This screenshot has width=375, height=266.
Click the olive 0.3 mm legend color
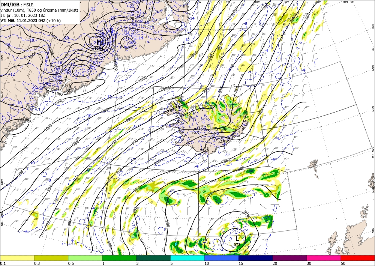click(x=51, y=258)
